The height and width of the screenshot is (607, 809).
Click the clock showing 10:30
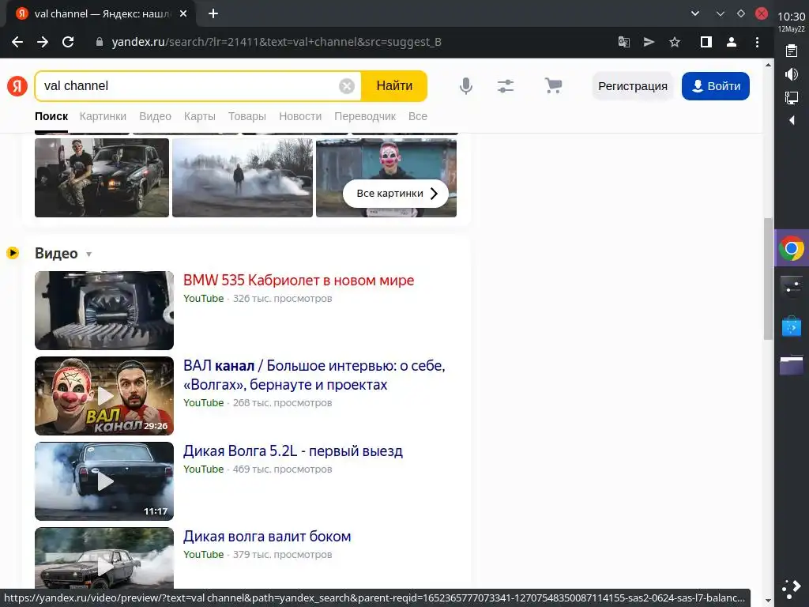[792, 17]
